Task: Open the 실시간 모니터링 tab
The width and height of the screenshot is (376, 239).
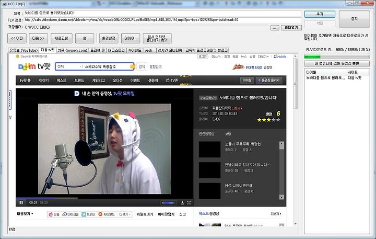Action: pos(170,50)
